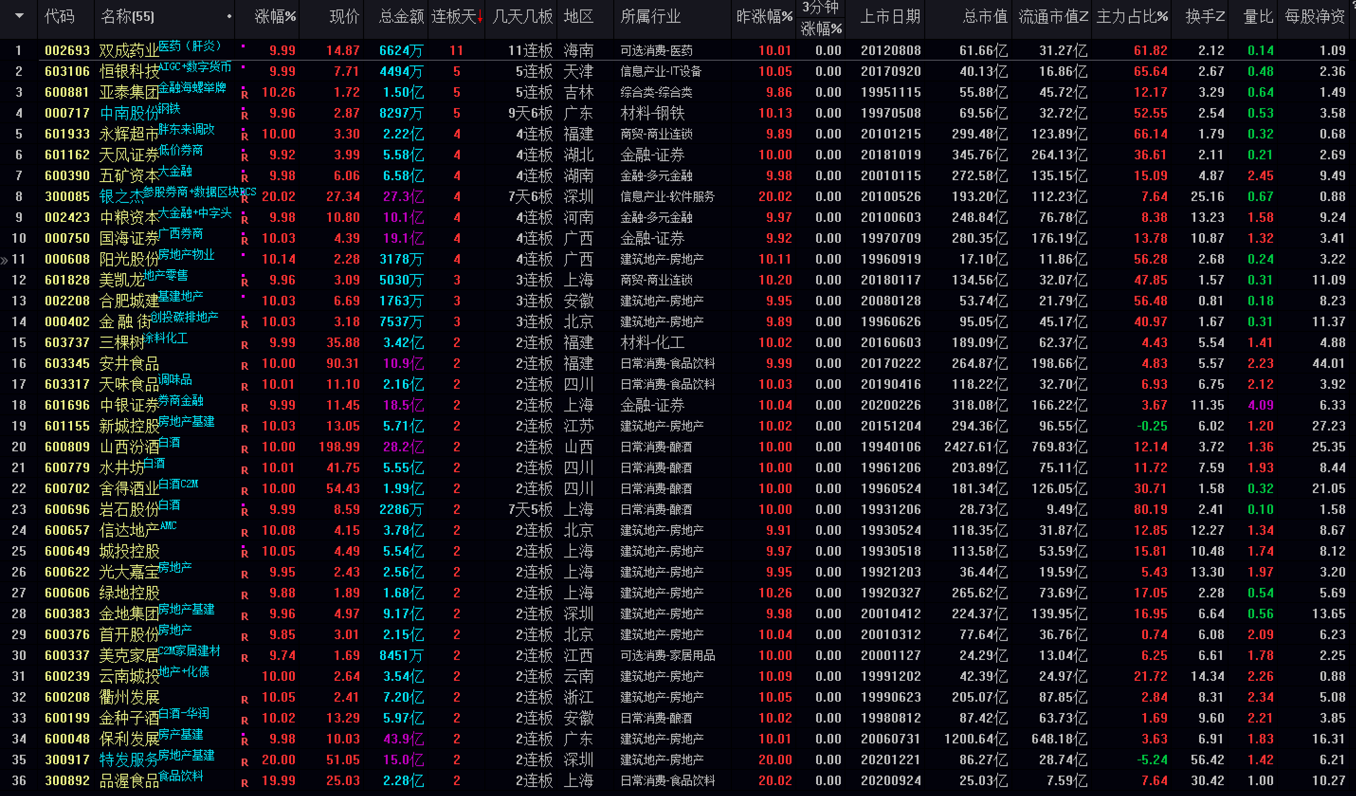
Task: Click 可选消费-家居用品 industry in 美克家居 row
Action: (x=668, y=656)
